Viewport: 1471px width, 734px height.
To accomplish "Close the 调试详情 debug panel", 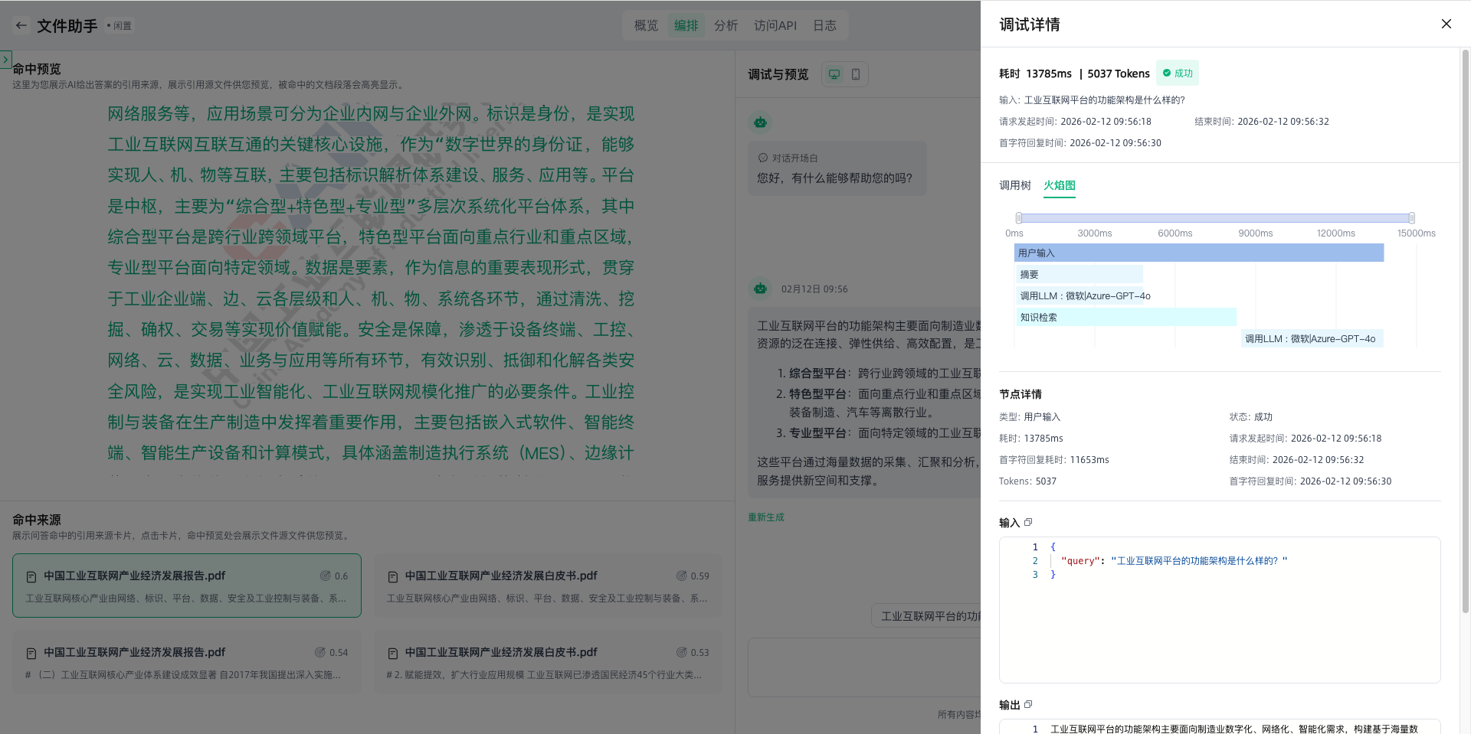I will (1446, 24).
